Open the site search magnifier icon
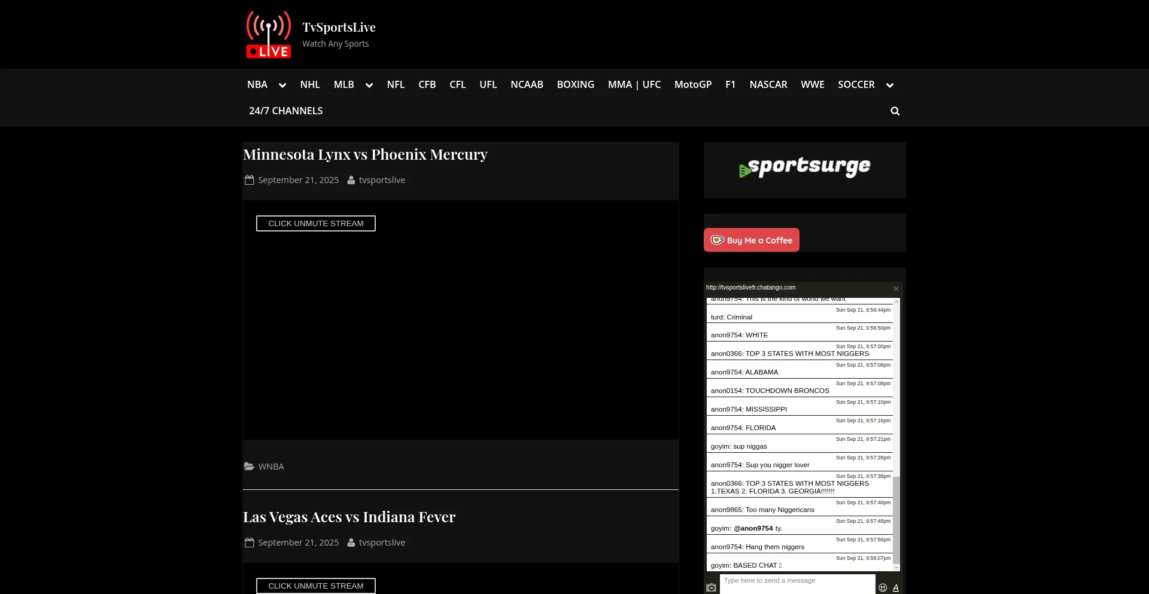Image resolution: width=1149 pixels, height=594 pixels. 895,111
